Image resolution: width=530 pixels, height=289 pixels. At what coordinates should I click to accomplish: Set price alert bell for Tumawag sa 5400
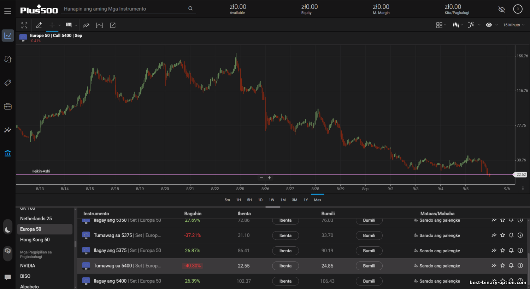(511, 266)
